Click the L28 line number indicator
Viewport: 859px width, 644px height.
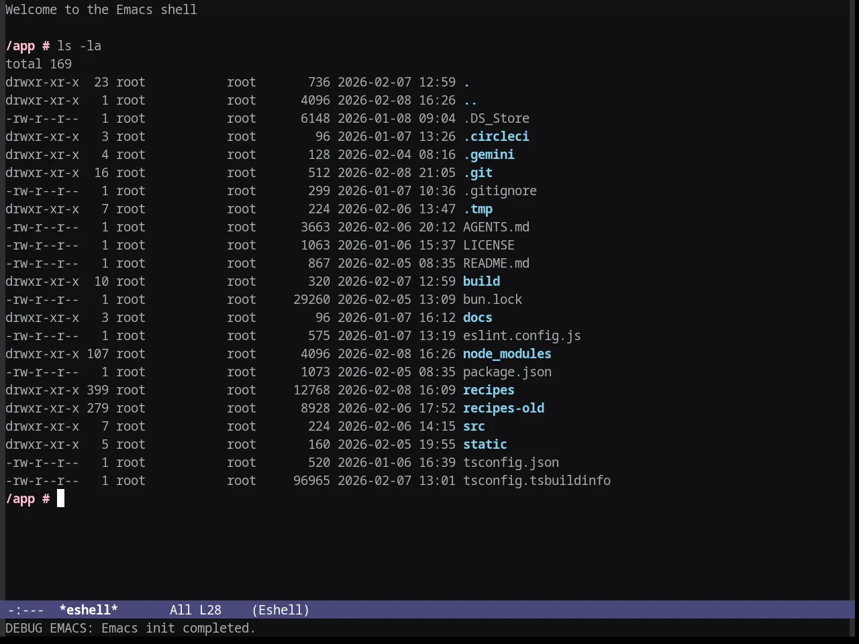[x=210, y=610]
